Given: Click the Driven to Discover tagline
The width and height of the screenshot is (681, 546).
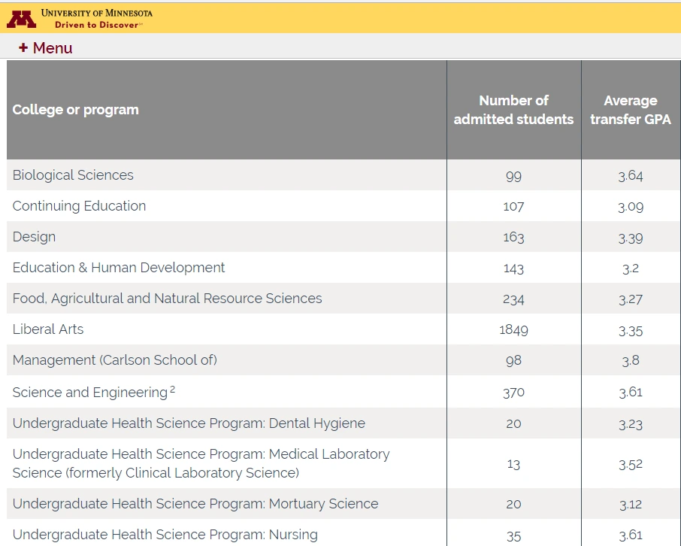Looking at the screenshot, I should 98,25.
